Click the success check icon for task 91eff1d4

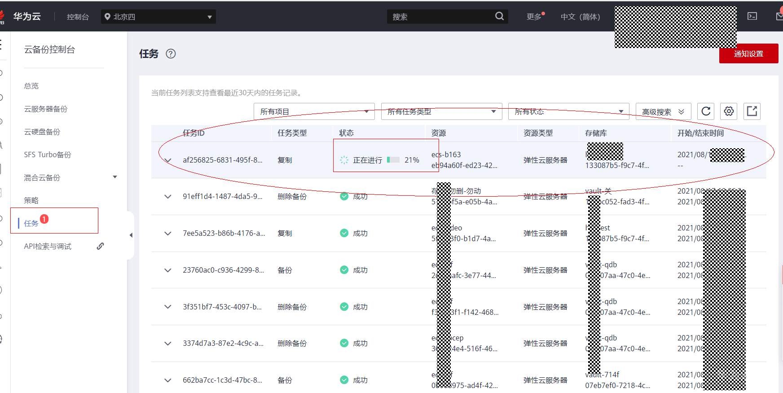click(x=344, y=196)
